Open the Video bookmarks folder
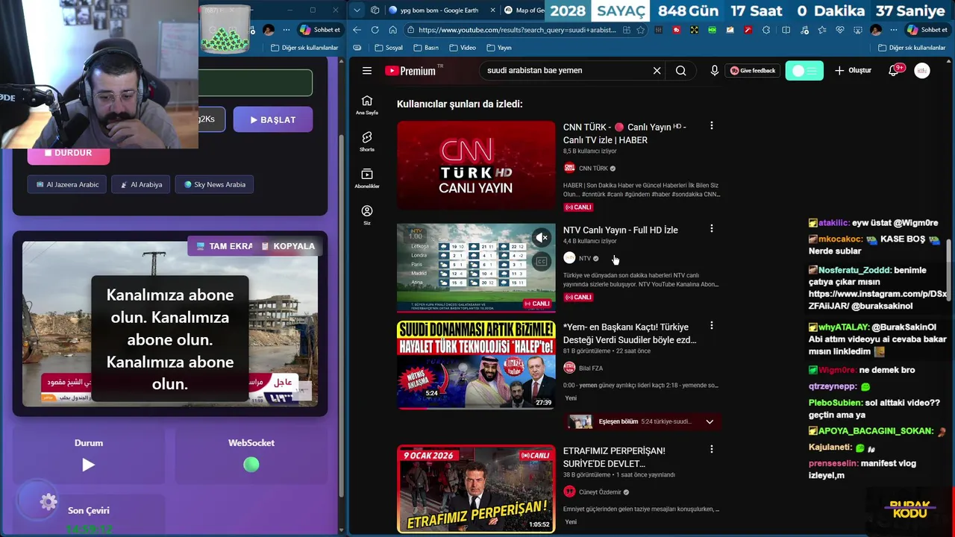This screenshot has height=537, width=955. [463, 48]
